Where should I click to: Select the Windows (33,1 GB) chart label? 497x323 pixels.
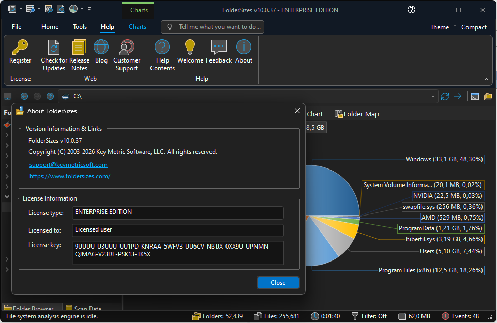tap(444, 159)
